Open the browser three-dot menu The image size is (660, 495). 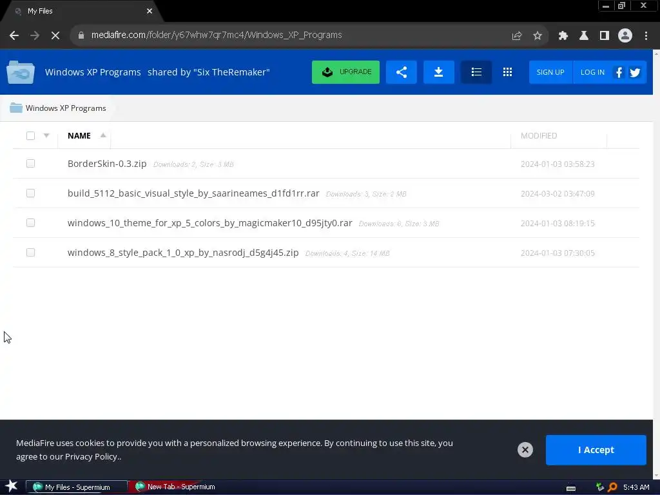coord(646,36)
